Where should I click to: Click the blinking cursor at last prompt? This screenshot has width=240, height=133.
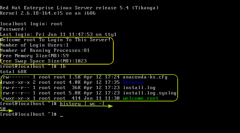(x=61, y=116)
